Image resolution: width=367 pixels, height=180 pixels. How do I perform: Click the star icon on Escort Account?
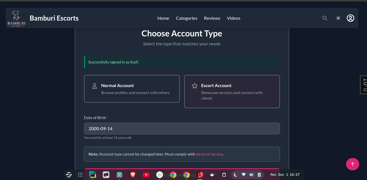coord(195,86)
